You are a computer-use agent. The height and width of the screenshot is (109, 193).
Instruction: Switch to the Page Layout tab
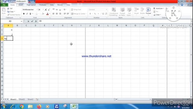tap(31, 5)
